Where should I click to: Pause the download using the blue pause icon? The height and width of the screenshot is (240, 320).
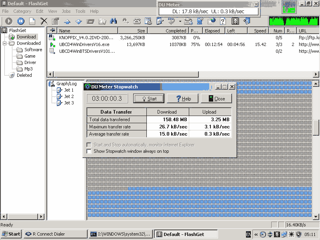[x=21, y=21]
